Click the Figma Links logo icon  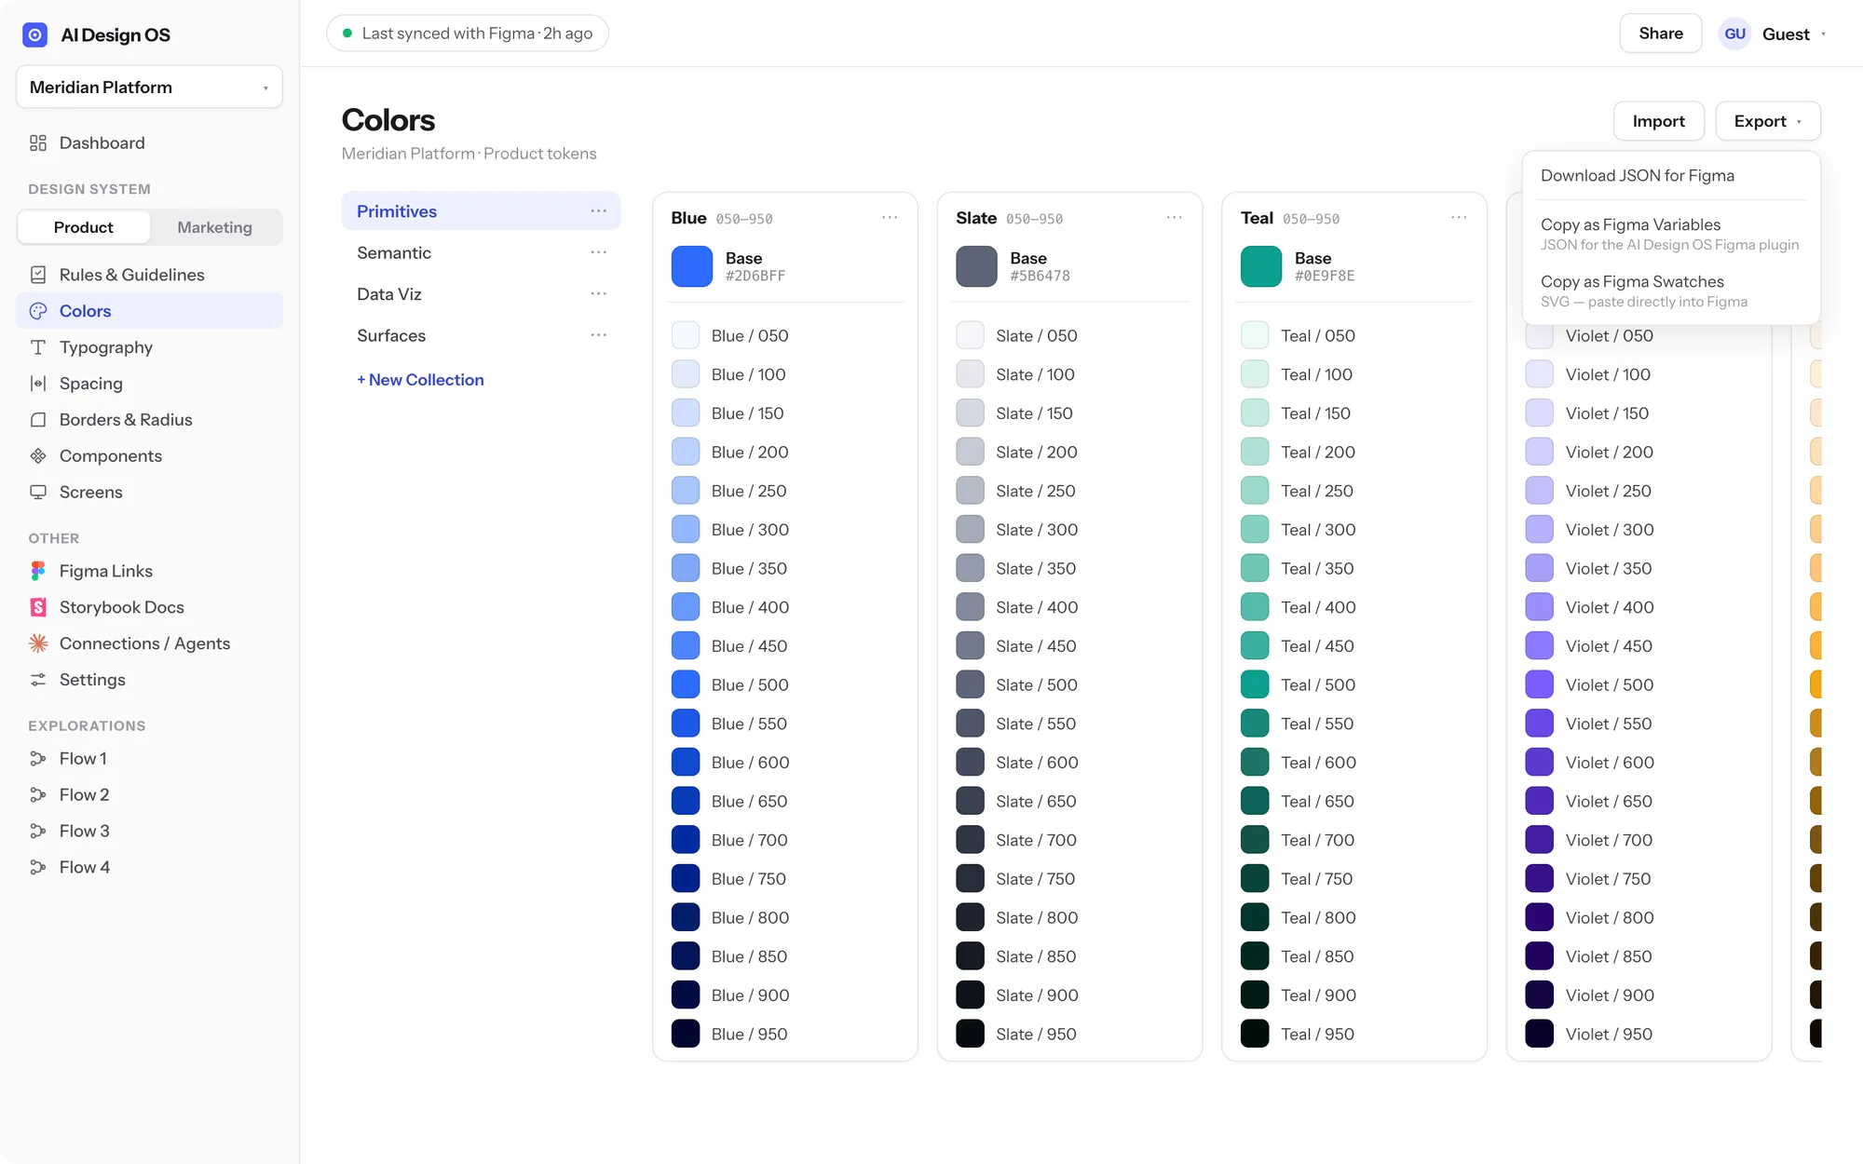coord(38,571)
